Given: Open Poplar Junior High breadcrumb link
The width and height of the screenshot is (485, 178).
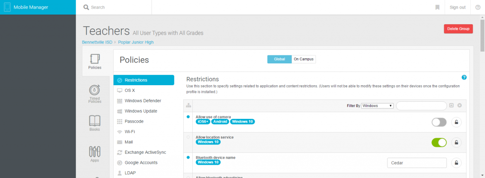Looking at the screenshot, I should 136,42.
